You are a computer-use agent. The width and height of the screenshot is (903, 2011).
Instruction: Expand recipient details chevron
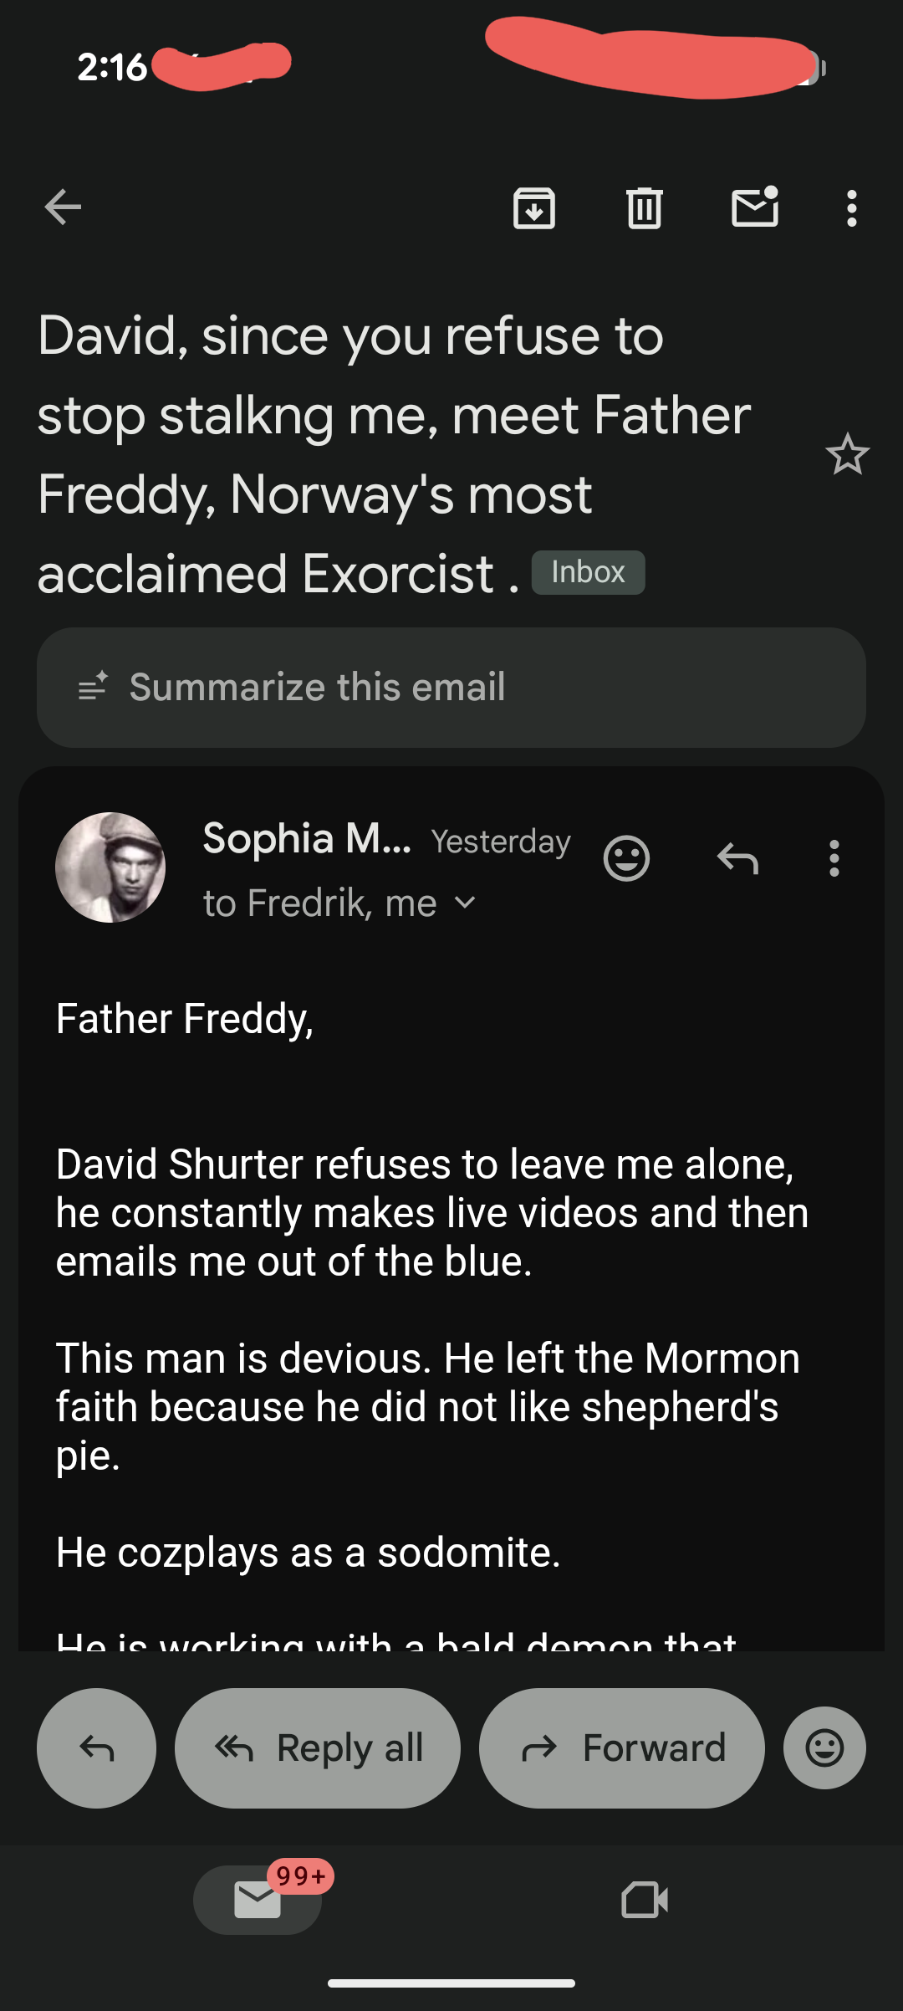coord(465,903)
